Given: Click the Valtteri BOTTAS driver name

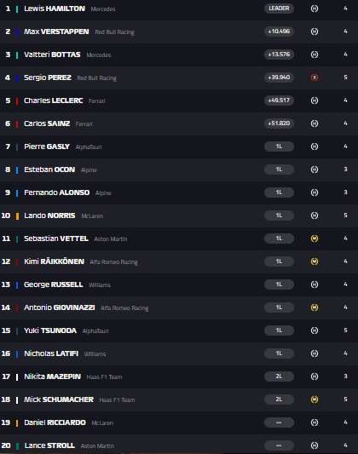Looking at the screenshot, I should (x=52, y=55).
